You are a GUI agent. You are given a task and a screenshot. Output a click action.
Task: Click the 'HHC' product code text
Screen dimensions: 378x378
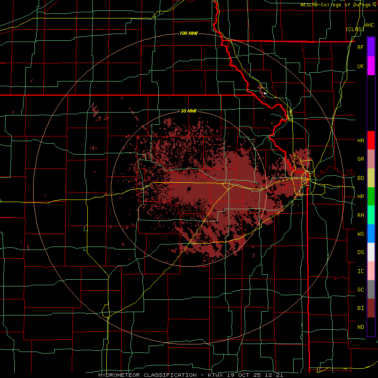(x=369, y=25)
